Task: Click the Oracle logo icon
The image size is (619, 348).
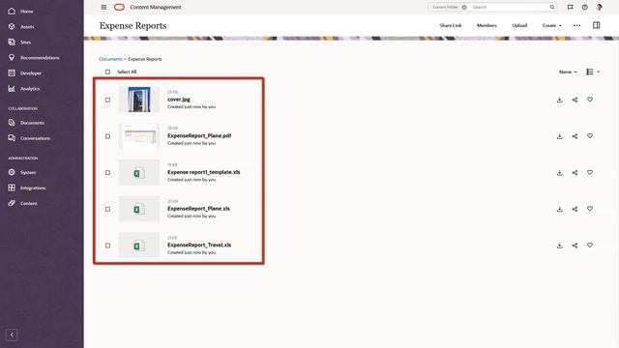Action: pos(119,7)
